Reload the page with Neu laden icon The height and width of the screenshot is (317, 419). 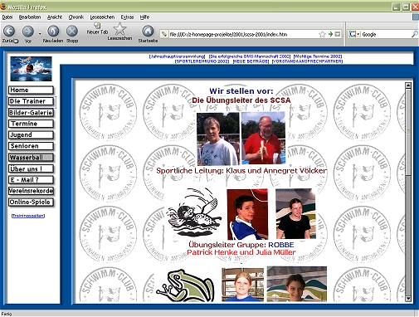[53, 31]
